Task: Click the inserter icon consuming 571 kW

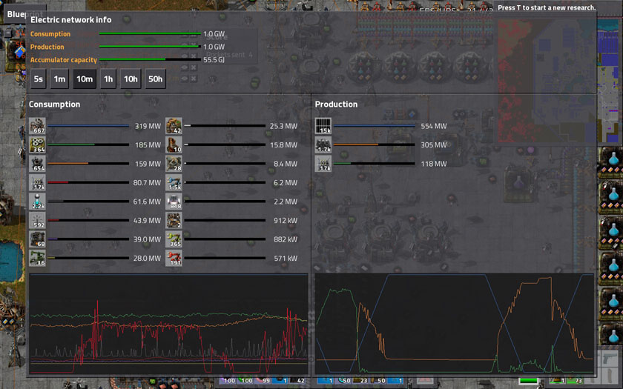Action: click(x=174, y=259)
